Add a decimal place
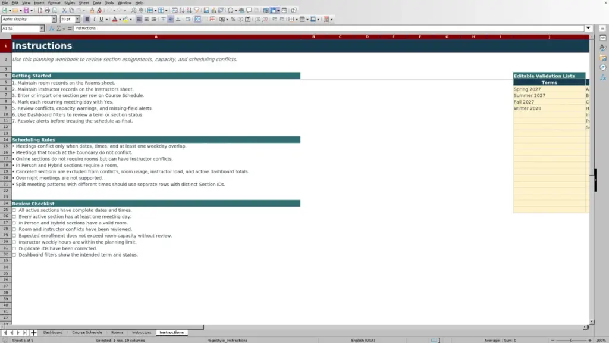 (x=258, y=20)
